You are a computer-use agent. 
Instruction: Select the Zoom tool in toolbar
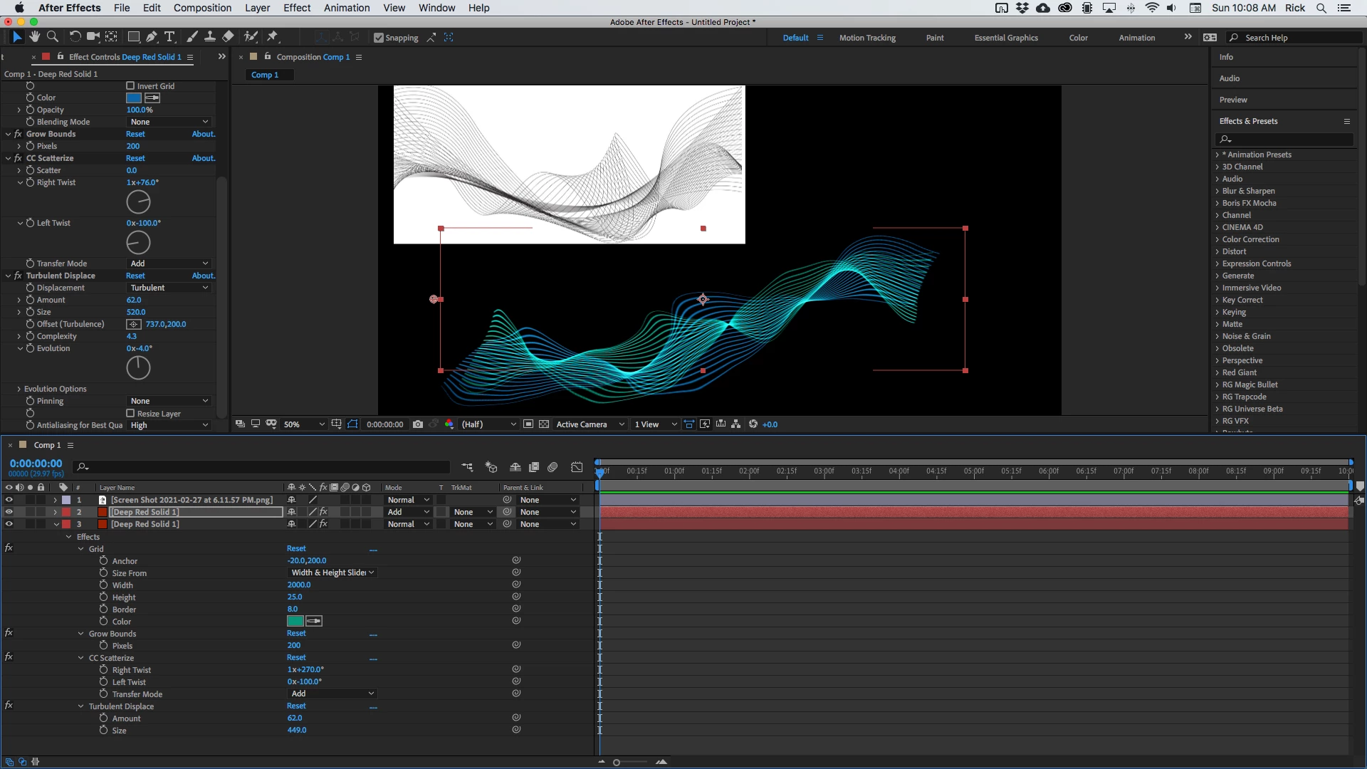click(x=52, y=37)
